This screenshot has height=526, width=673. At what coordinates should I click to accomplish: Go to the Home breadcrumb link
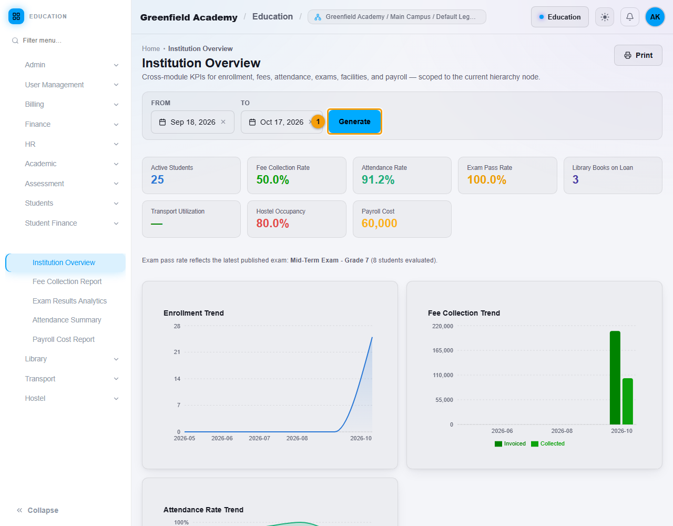[151, 48]
